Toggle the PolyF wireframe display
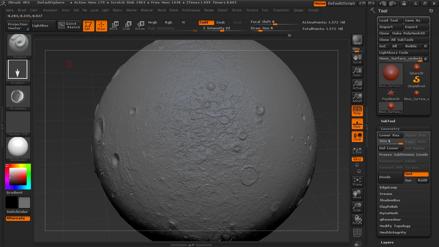This screenshot has height=247, width=439. pos(357,233)
